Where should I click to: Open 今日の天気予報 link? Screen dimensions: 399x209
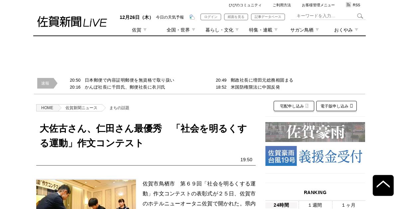(x=170, y=17)
